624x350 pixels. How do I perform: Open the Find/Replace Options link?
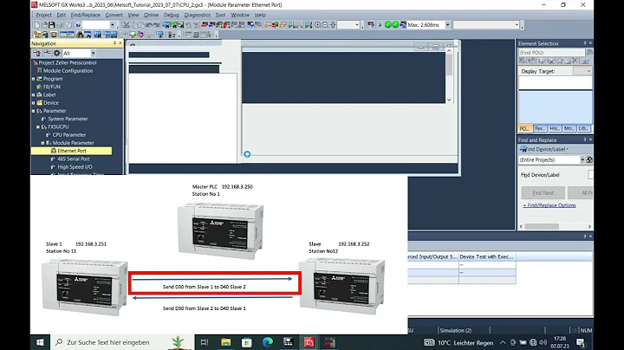pos(549,205)
